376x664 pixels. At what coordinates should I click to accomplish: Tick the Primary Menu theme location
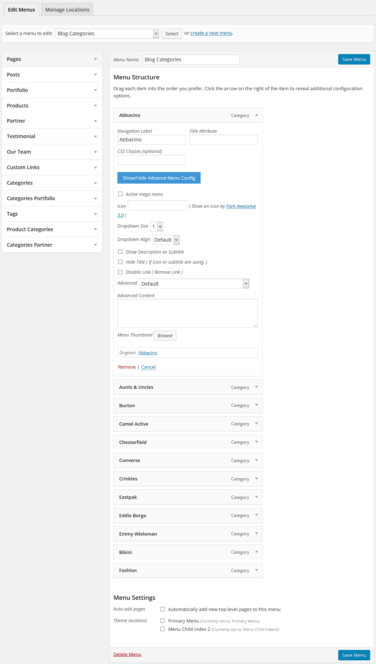pyautogui.click(x=162, y=621)
